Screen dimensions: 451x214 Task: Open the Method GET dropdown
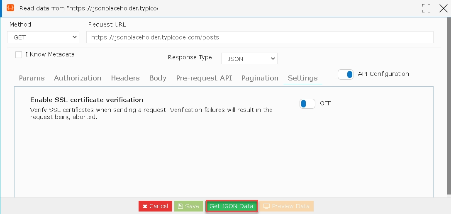[x=43, y=37]
